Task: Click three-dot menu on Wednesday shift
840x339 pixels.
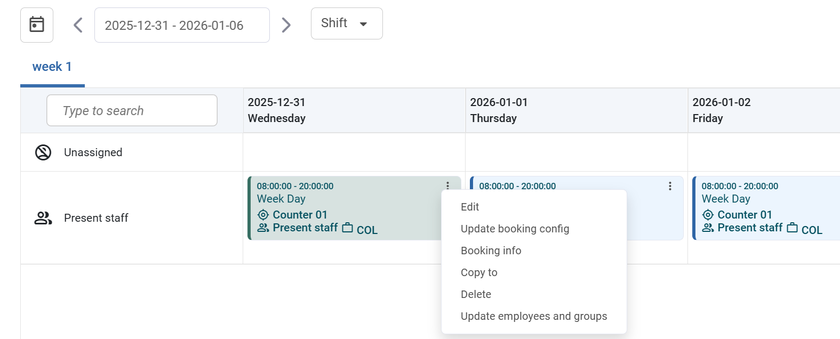Action: [x=447, y=185]
